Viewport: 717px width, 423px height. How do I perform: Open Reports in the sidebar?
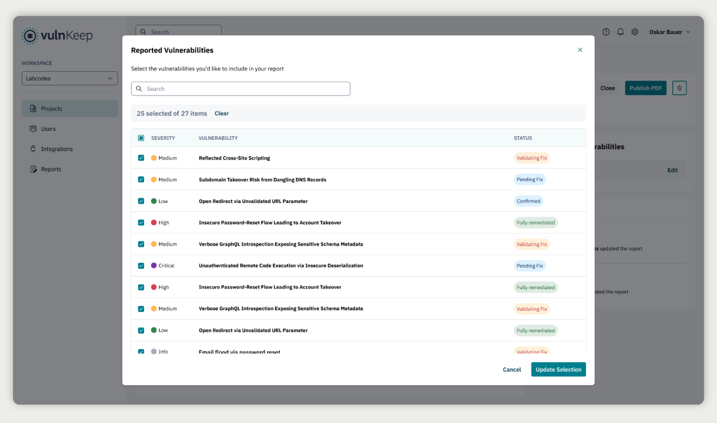(70, 170)
